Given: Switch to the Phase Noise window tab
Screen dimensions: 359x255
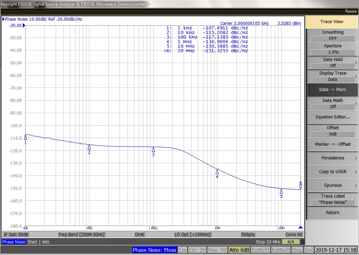Looking at the screenshot, I should 14,242.
